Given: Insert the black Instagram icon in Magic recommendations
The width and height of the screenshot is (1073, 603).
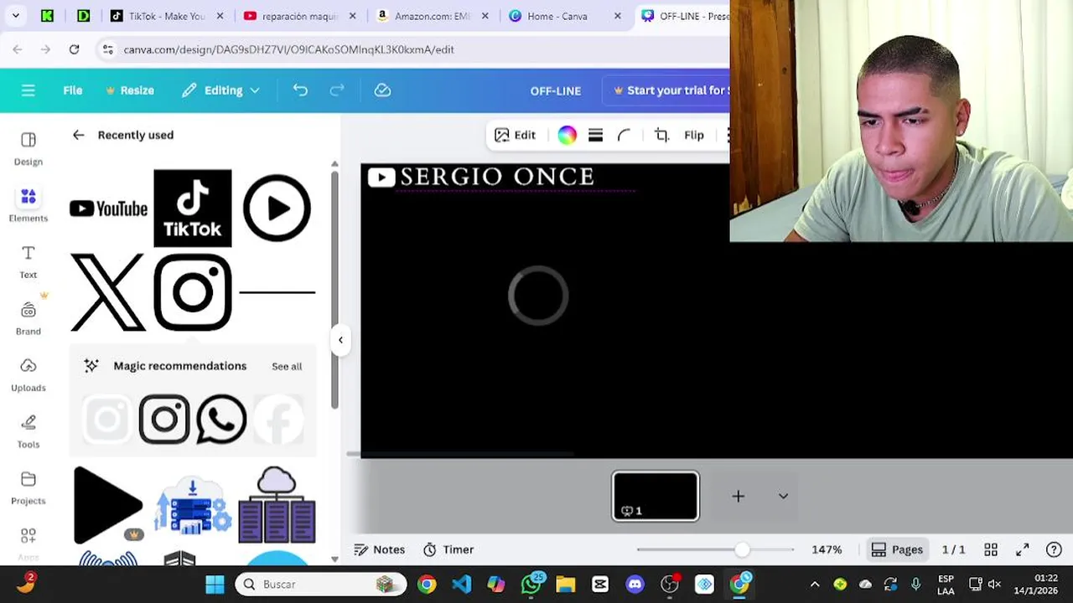Looking at the screenshot, I should [x=164, y=419].
